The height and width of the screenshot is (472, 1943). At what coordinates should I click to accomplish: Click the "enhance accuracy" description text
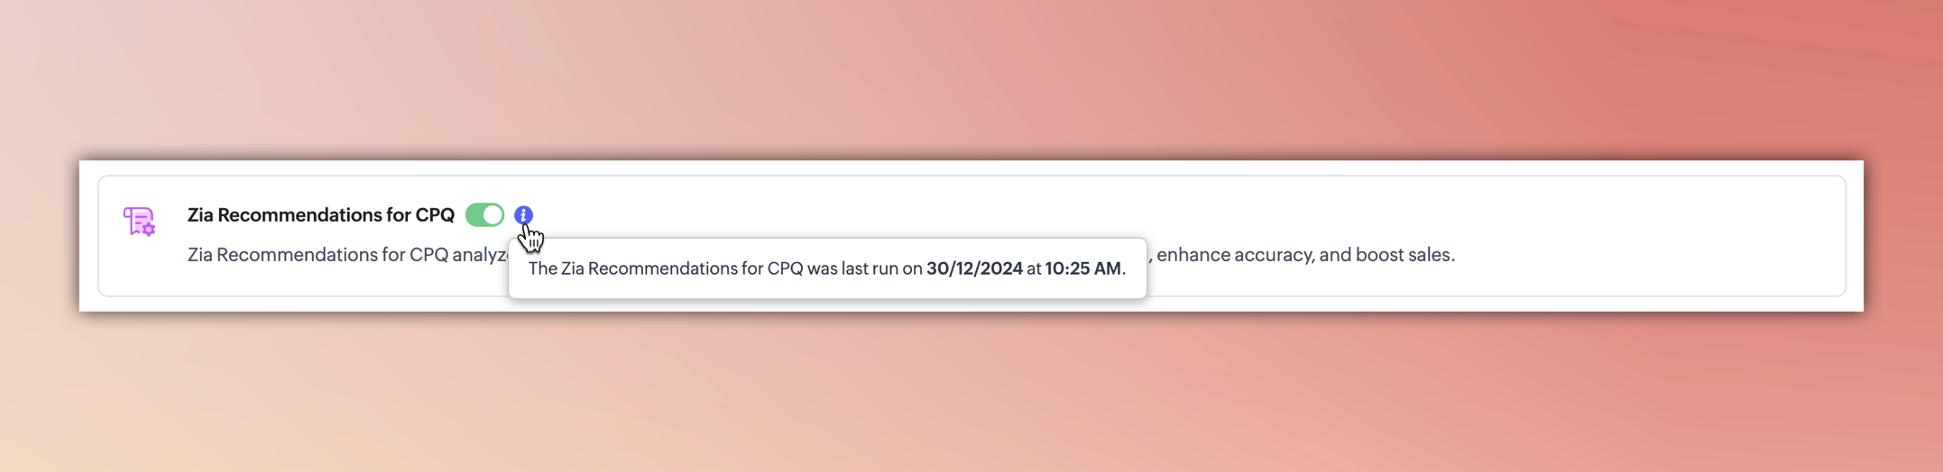[1234, 255]
